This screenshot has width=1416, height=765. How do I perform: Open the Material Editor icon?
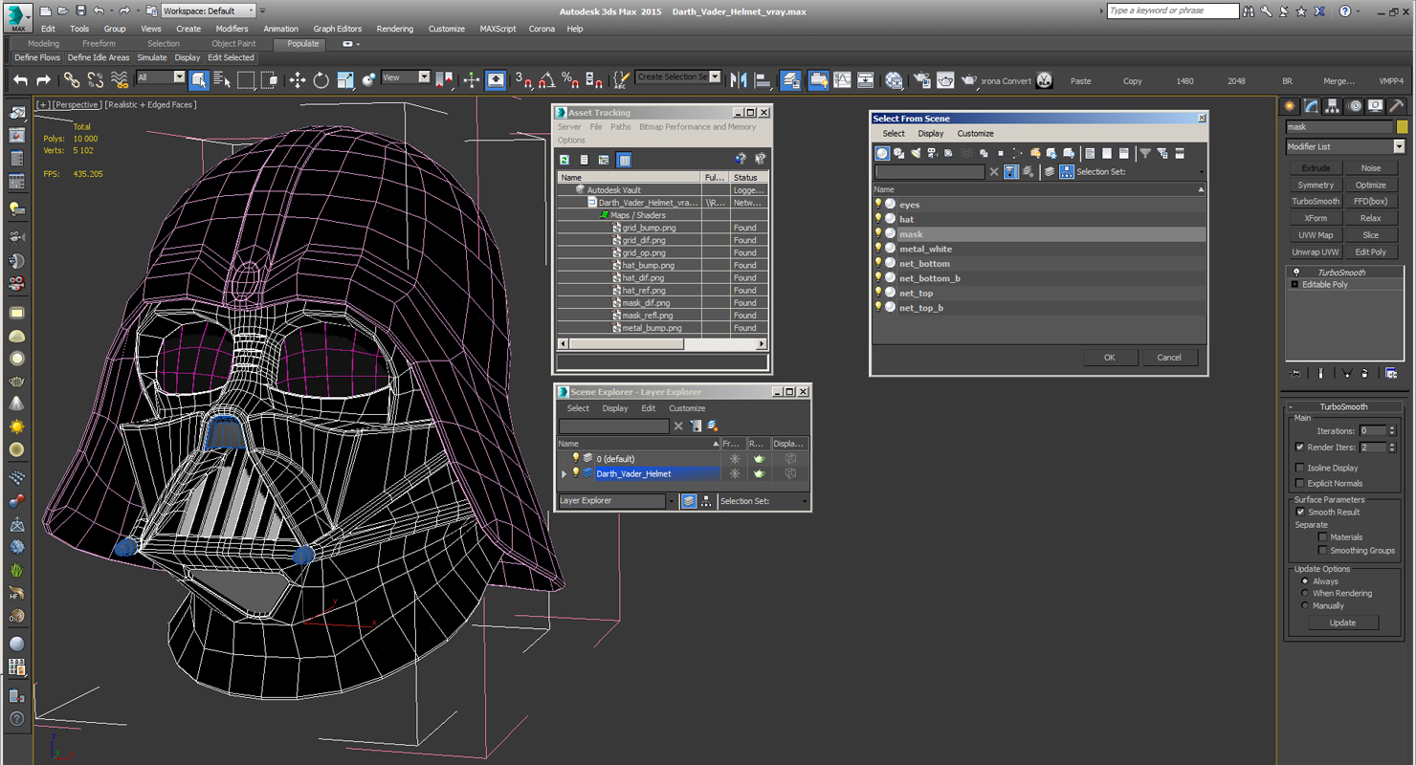click(x=894, y=80)
